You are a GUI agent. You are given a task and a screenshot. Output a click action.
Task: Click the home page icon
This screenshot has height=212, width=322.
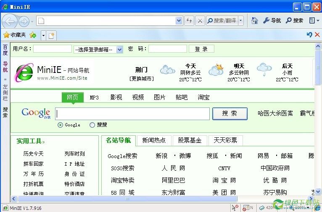pos(254,20)
